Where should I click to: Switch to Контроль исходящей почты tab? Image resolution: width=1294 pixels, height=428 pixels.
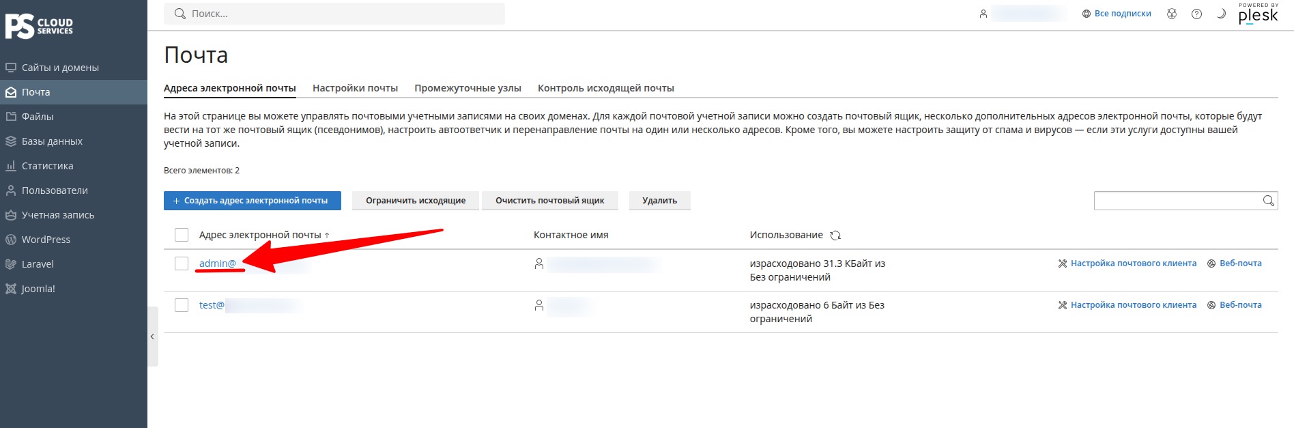pos(606,88)
